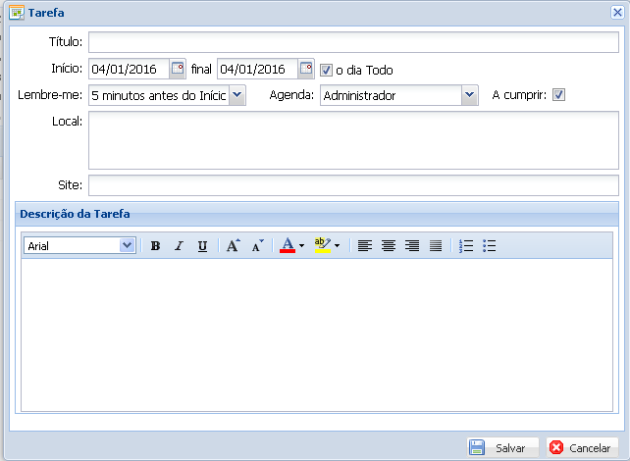Apply italic formatting to the text
The width and height of the screenshot is (630, 461).
pos(179,246)
